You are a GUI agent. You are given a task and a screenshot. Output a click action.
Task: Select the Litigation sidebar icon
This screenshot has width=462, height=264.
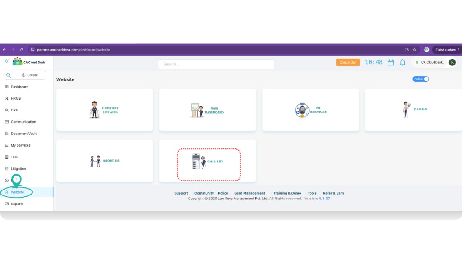8,168
